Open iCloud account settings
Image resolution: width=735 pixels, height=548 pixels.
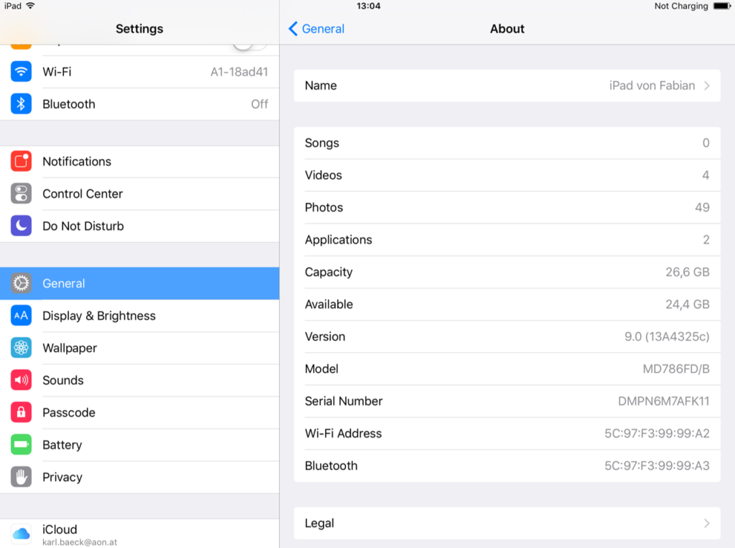[x=139, y=533]
